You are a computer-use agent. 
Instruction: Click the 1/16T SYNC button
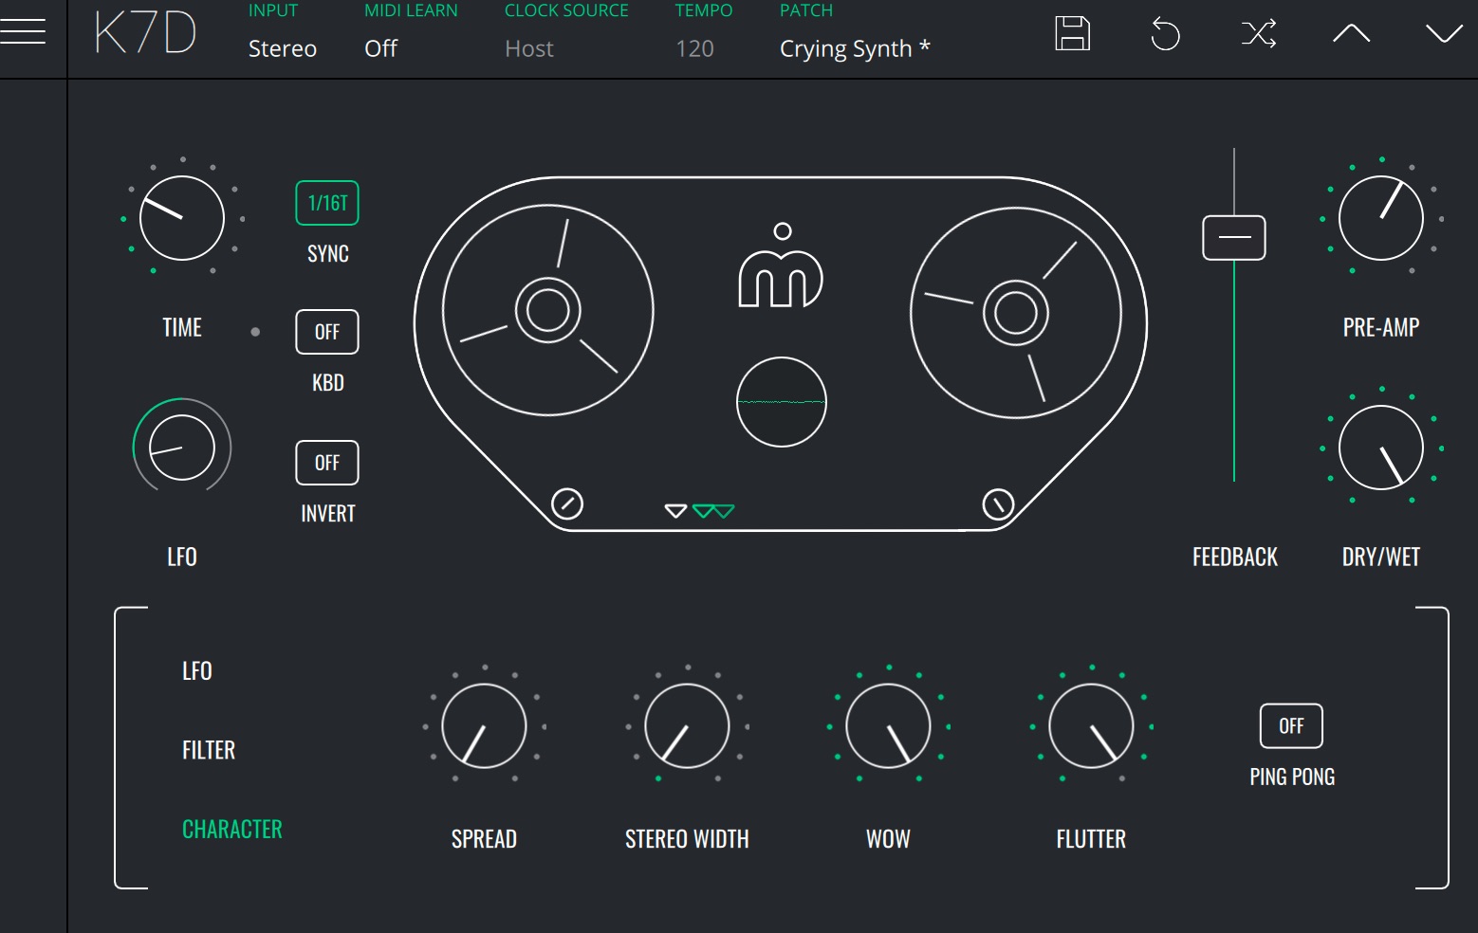tap(327, 203)
